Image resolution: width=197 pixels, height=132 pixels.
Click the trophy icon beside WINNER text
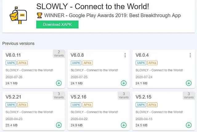[x=39, y=15]
